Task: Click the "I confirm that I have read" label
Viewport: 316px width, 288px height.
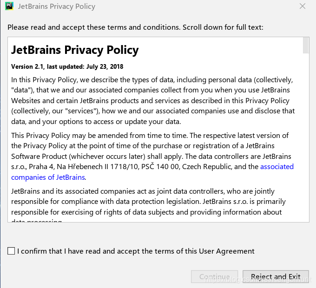Action: coord(136,251)
